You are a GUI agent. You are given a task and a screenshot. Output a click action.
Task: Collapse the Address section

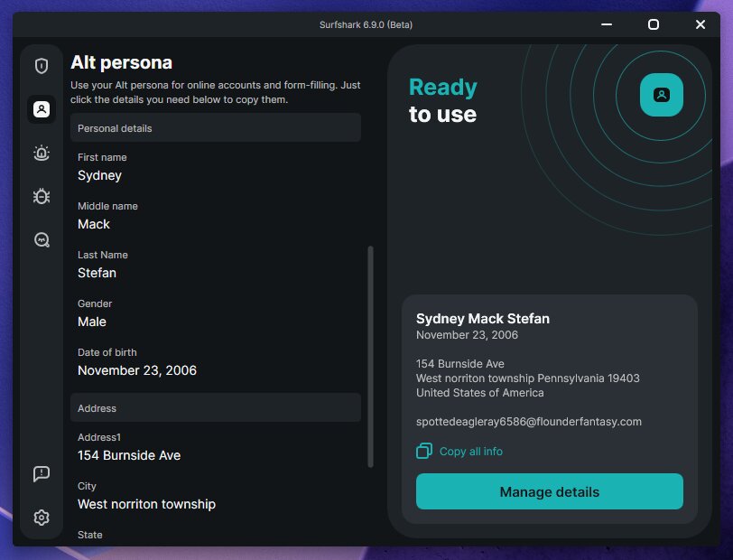[215, 407]
